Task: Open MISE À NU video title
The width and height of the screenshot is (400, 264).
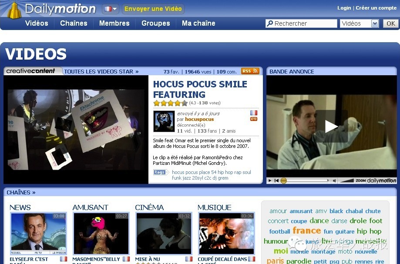Action: point(148,259)
